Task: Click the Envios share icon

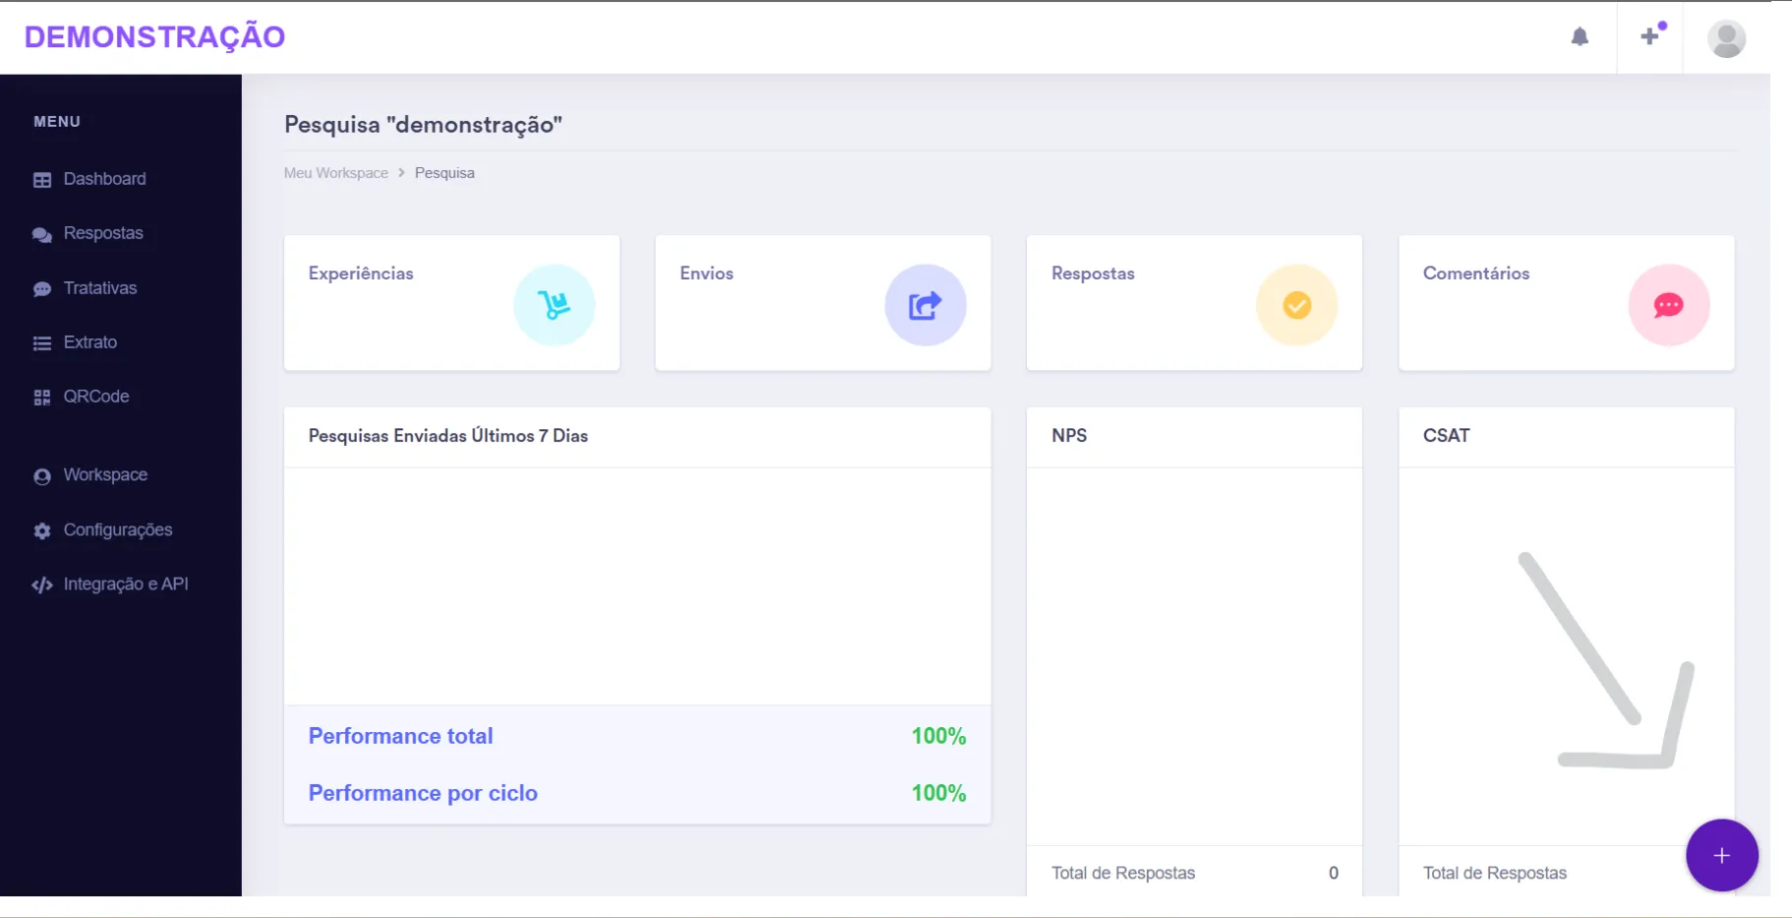Action: click(926, 305)
